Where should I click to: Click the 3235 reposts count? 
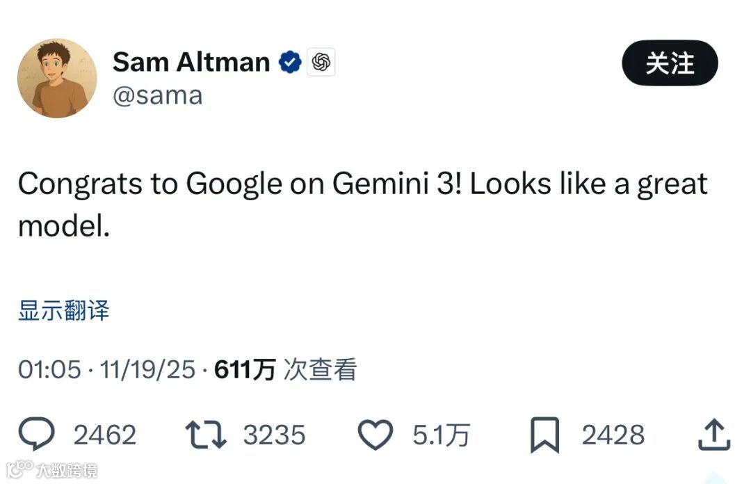pyautogui.click(x=274, y=435)
